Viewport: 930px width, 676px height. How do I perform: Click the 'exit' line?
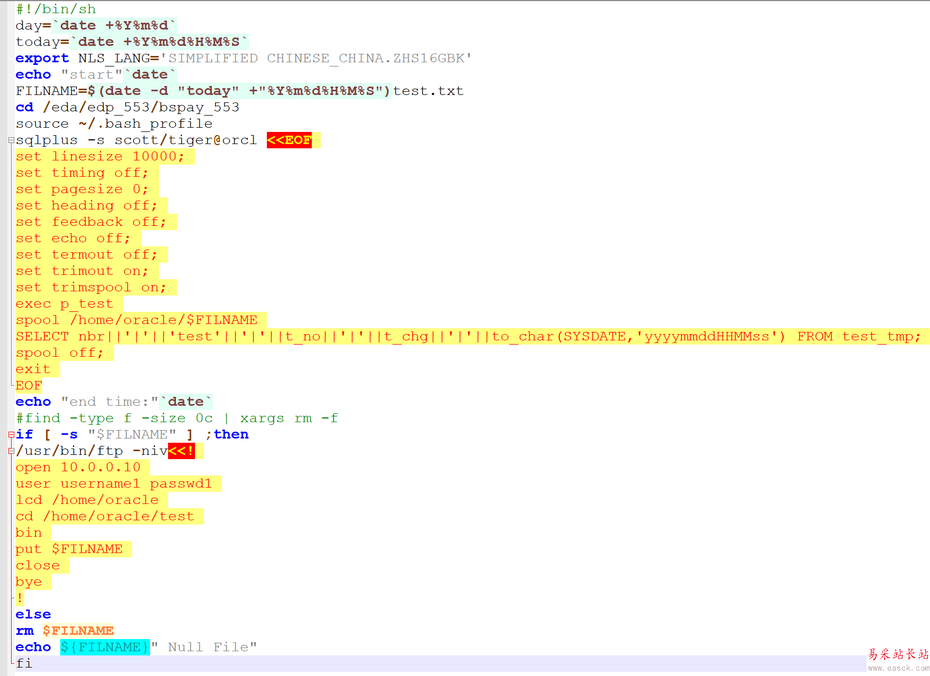click(33, 369)
